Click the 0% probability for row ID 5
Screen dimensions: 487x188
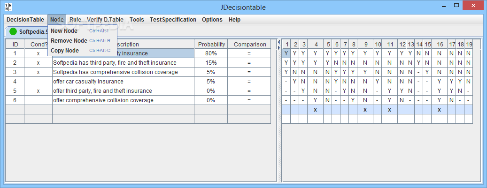pyautogui.click(x=211, y=90)
